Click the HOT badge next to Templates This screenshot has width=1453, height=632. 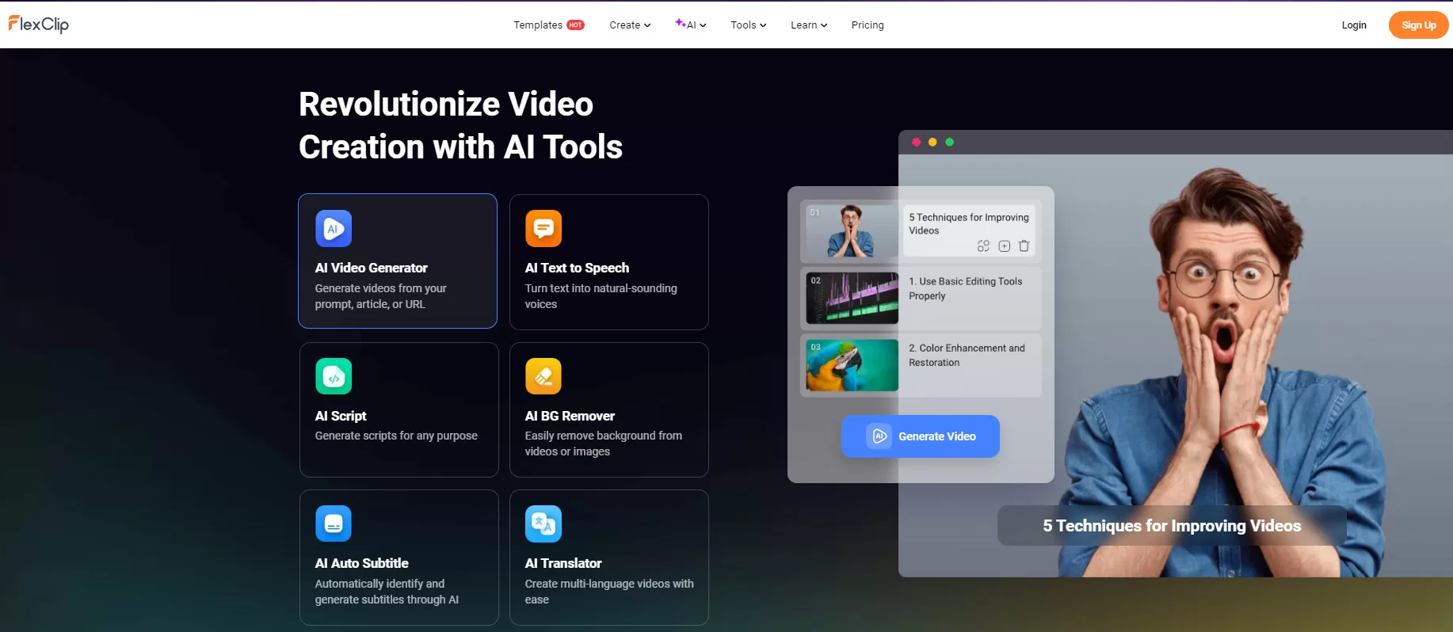576,25
